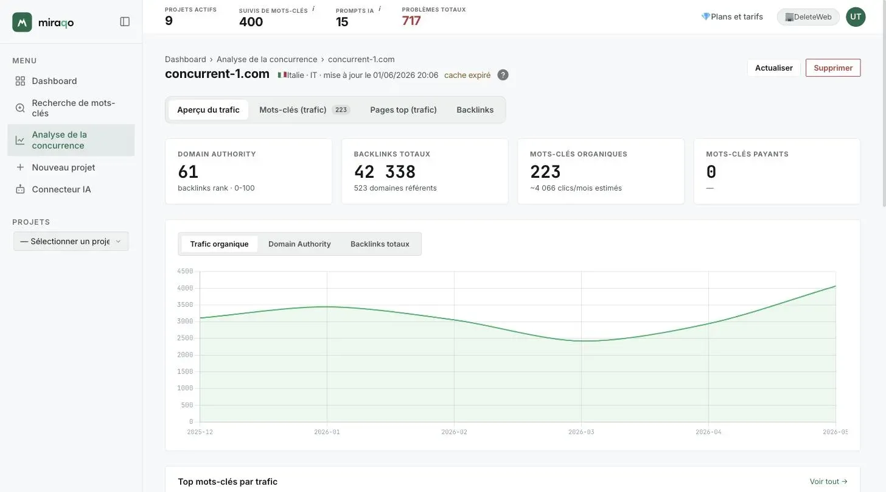Open the DeleteWeb account button

pyautogui.click(x=808, y=17)
